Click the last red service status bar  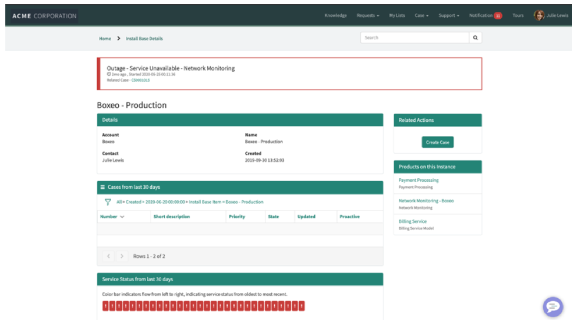pyautogui.click(x=302, y=306)
